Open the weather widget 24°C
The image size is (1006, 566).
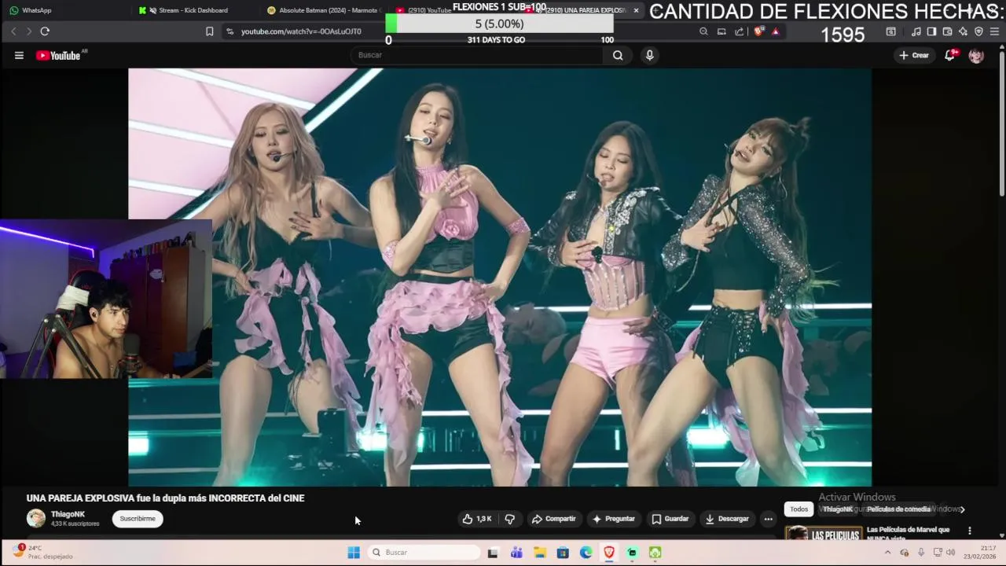[41, 552]
